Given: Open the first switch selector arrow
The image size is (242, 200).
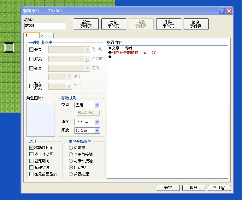Looking at the screenshot, I should [87, 50].
